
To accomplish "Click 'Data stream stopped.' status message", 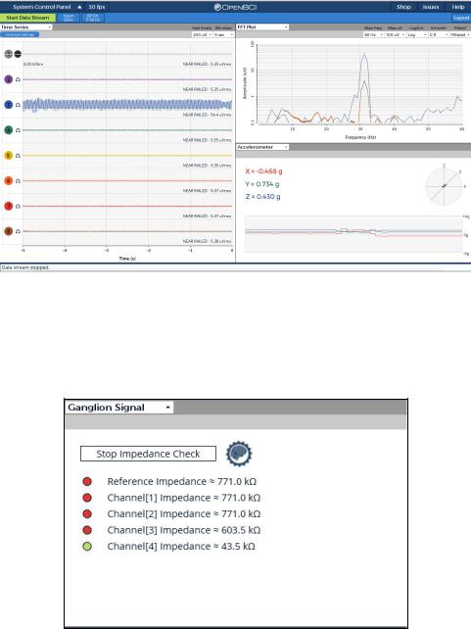I will coord(25,267).
